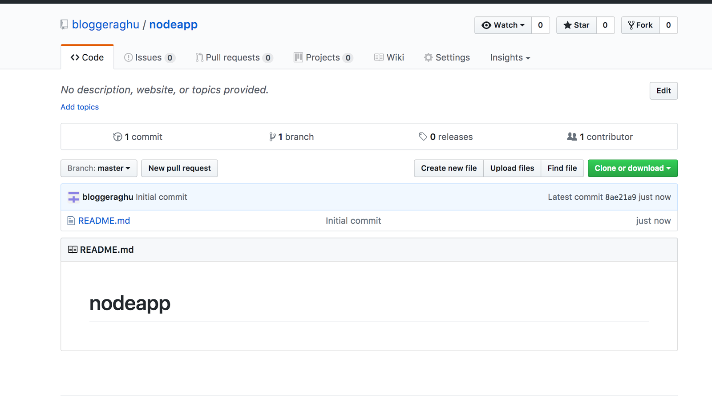Open the Clone or download dropdown

click(632, 168)
